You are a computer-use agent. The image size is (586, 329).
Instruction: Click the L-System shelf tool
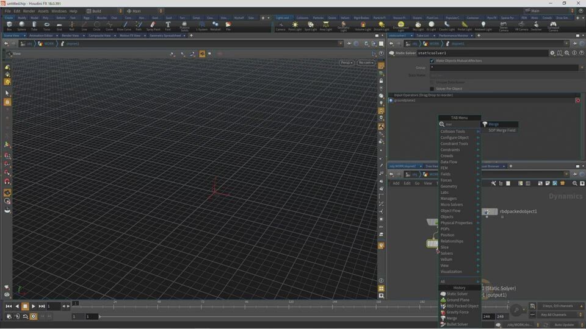point(201,26)
